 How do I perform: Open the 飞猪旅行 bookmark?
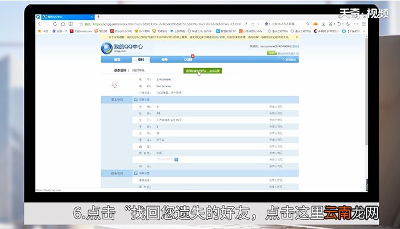160,31
